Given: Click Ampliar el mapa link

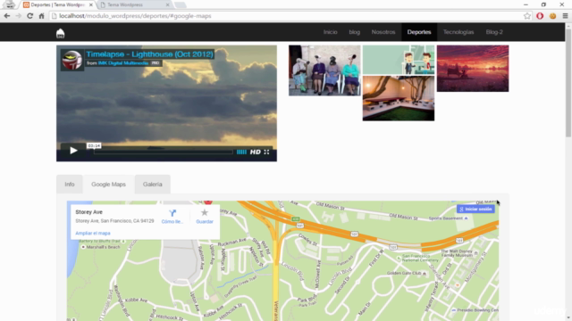Looking at the screenshot, I should pyautogui.click(x=93, y=234).
